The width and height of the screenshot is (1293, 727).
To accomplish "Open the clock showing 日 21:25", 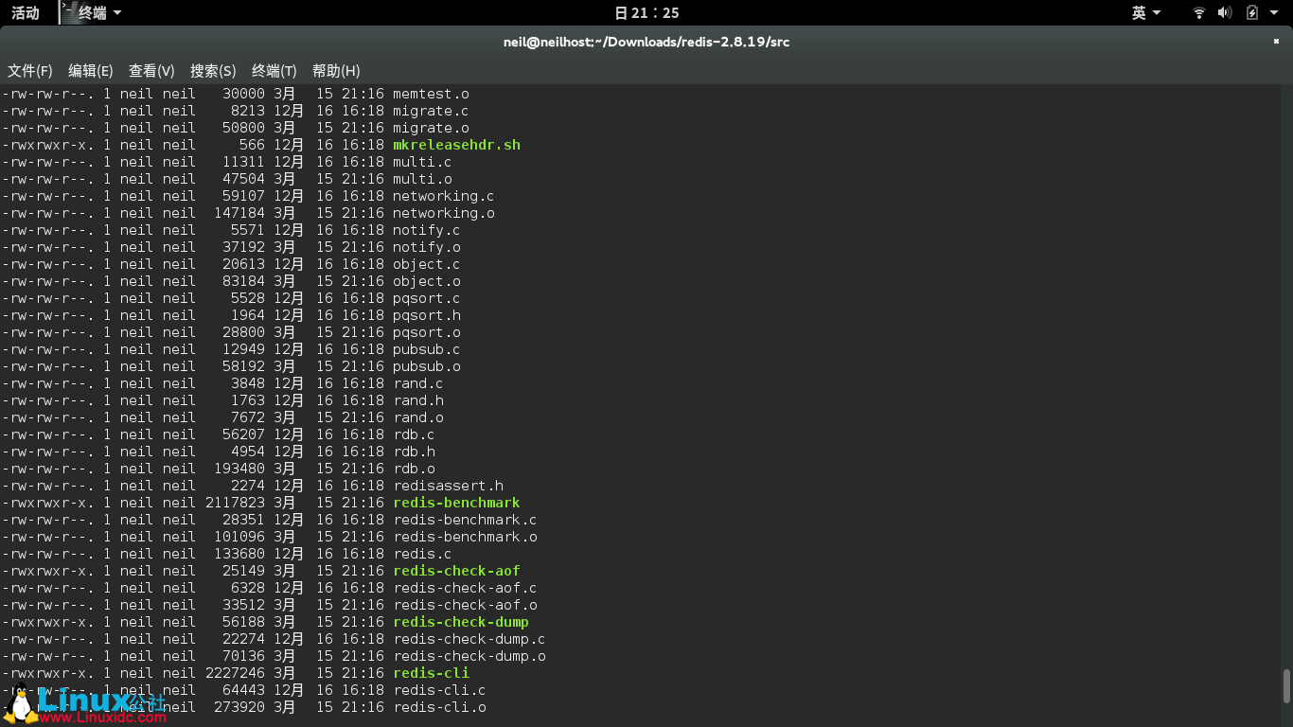I will pyautogui.click(x=646, y=12).
